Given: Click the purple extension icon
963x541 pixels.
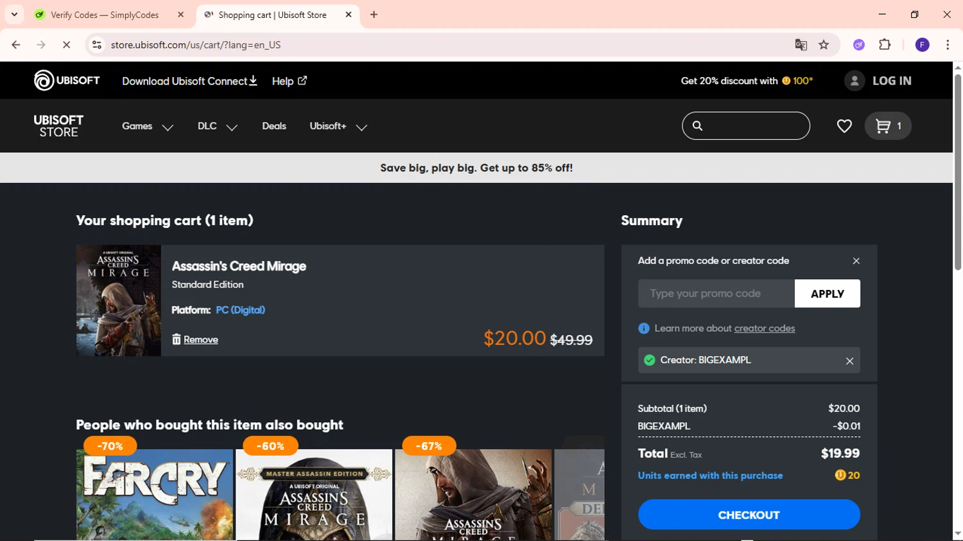Looking at the screenshot, I should [859, 45].
